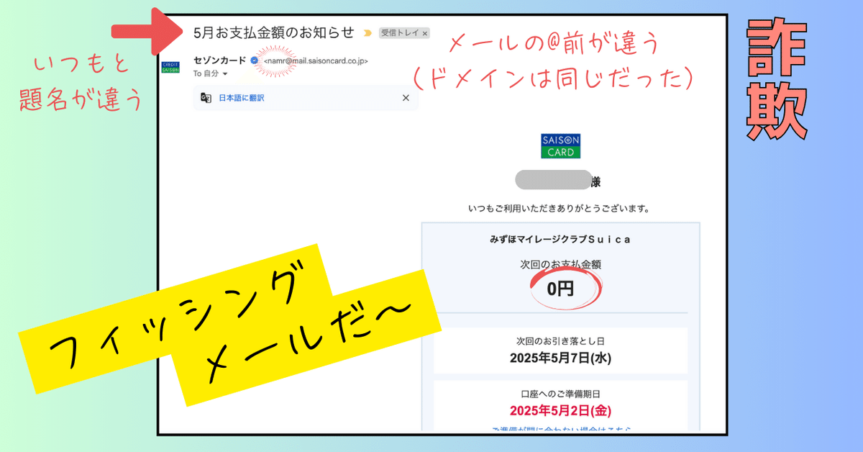Click the Credit Saison sender avatar
863x452 pixels.
[x=170, y=67]
